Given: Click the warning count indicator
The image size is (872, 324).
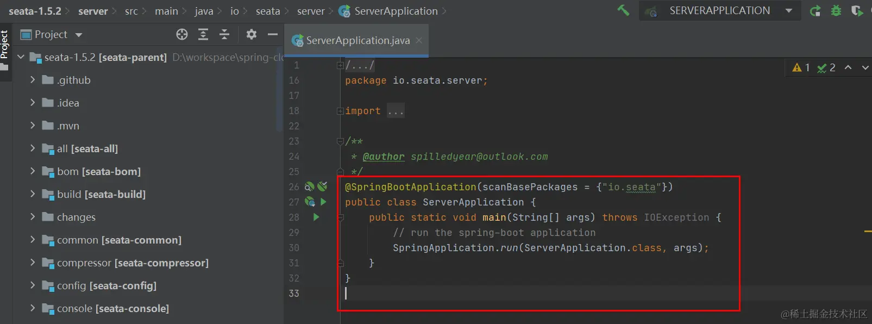Looking at the screenshot, I should (801, 67).
